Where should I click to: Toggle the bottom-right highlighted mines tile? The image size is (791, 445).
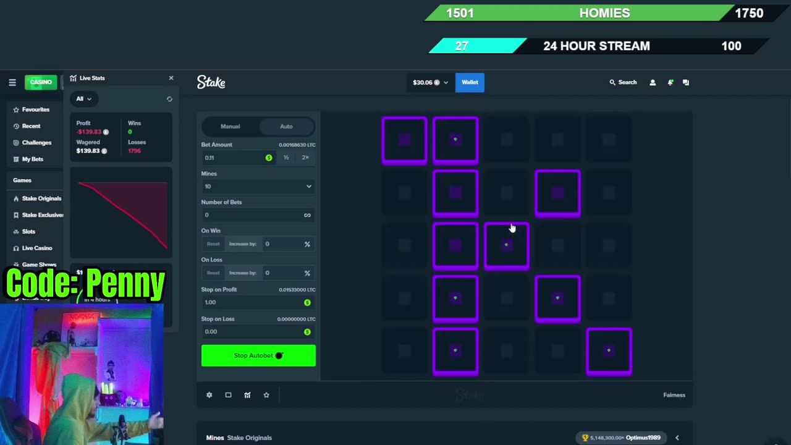point(609,351)
